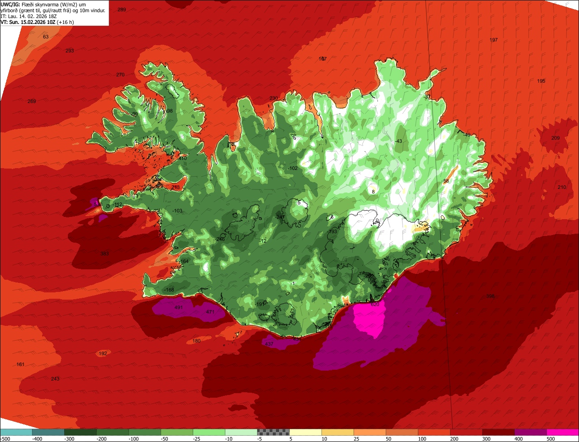579x442 pixels.
Task: Click the value -193 near Vatnajökull
Action: [332, 231]
